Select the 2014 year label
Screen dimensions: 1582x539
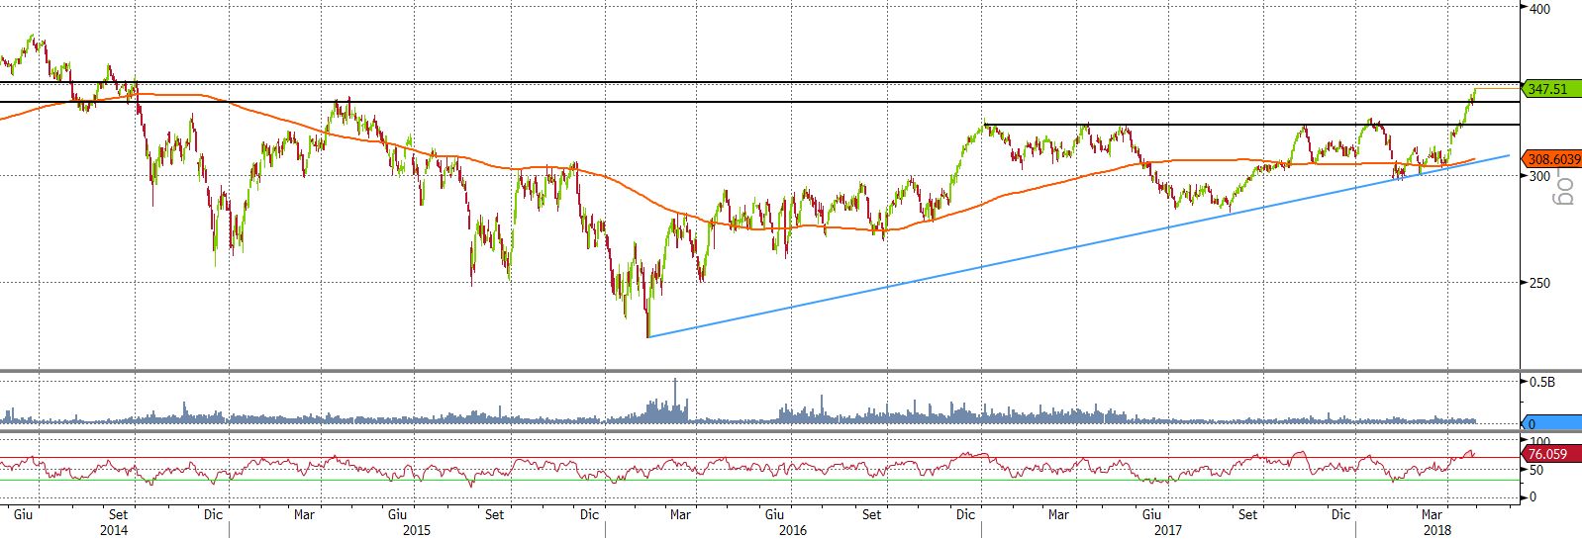[114, 530]
